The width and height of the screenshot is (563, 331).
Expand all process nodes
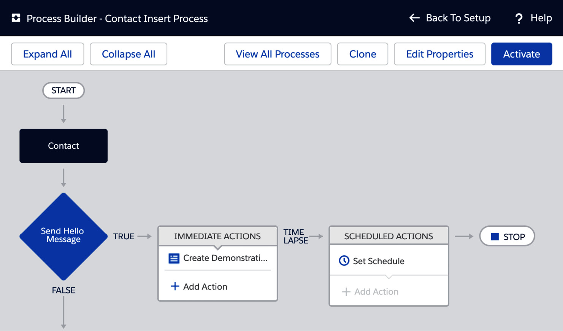[x=48, y=54]
